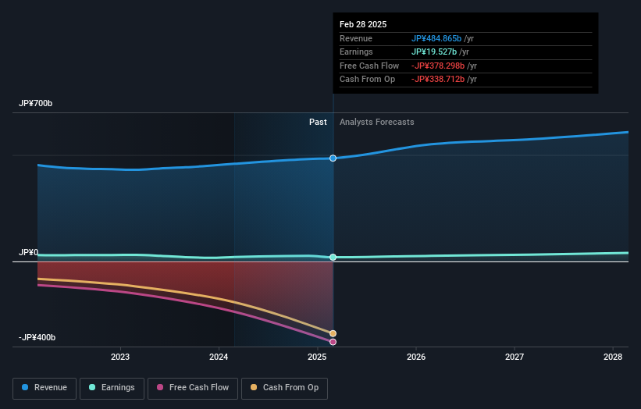Click the Analysts Forecasts label
Image resolution: width=641 pixels, height=409 pixels.
tap(377, 122)
